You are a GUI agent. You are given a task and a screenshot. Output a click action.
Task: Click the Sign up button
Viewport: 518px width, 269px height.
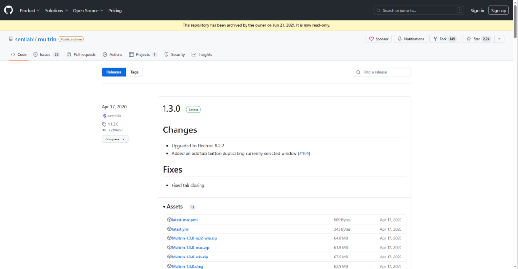click(x=498, y=10)
